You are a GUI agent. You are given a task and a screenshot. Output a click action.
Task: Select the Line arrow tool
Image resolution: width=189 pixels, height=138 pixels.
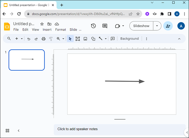(100, 39)
